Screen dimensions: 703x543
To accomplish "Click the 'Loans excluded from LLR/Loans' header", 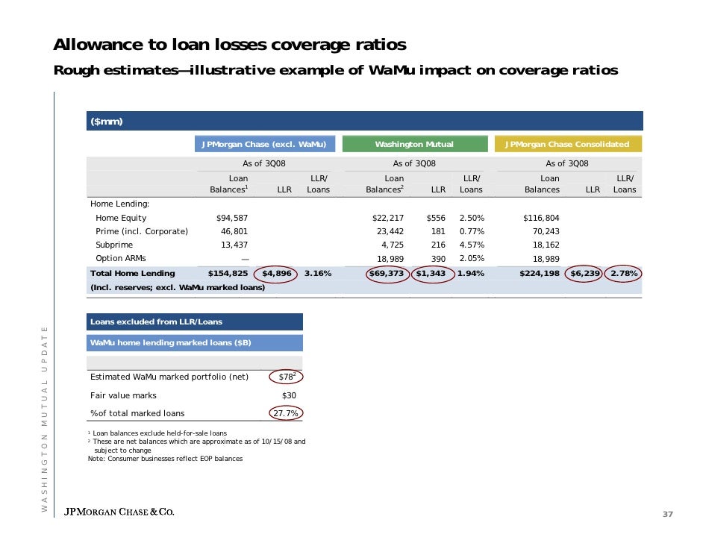I will pyautogui.click(x=195, y=321).
